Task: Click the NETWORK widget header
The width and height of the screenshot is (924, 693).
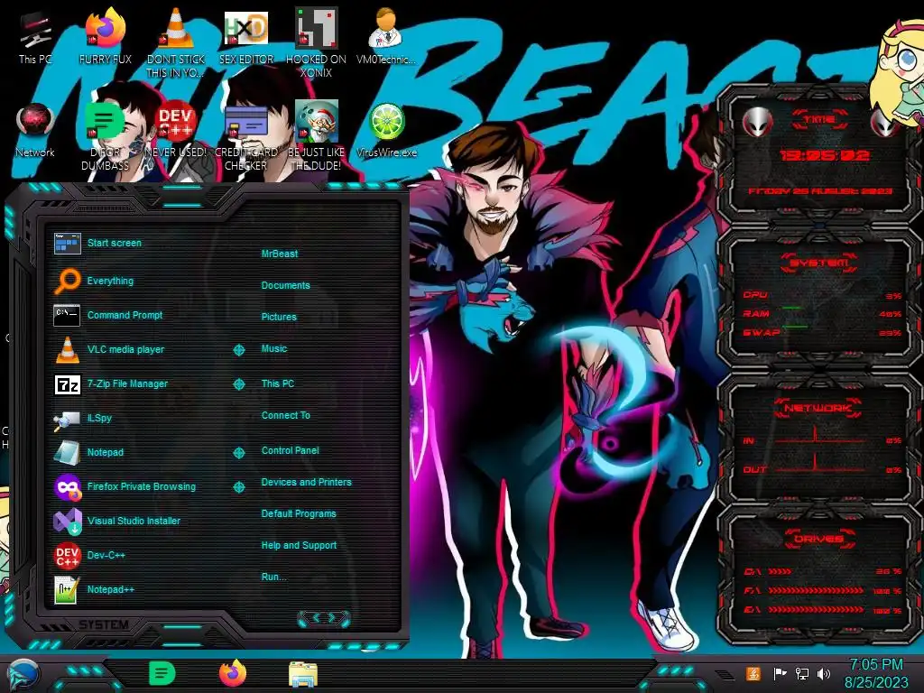Action: 818,408
